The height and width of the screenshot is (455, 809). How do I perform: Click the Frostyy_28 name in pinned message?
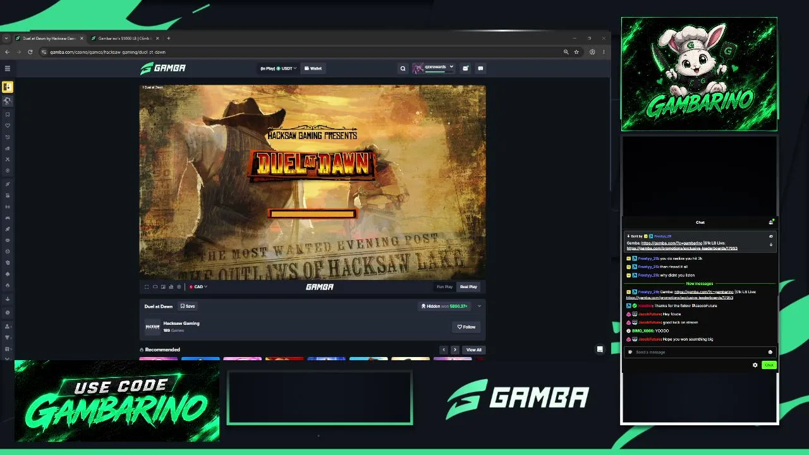[x=663, y=236]
